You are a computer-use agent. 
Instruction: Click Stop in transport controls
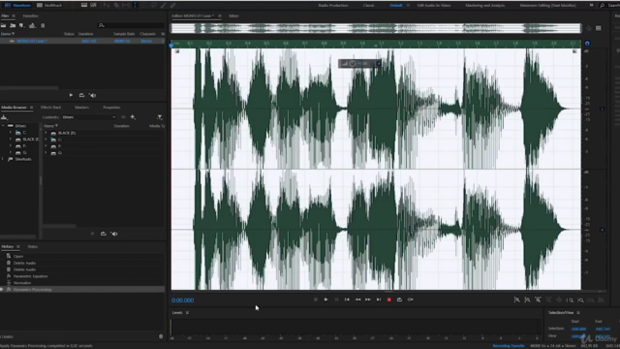click(x=316, y=300)
